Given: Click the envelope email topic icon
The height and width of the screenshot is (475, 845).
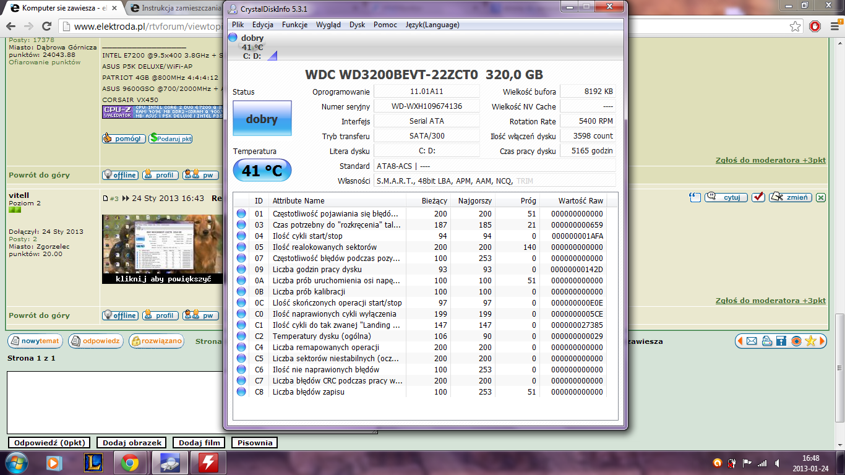Looking at the screenshot, I should click(752, 341).
